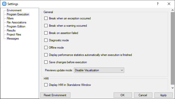Enable Break when an exception occurred
175x99 pixels.
[46, 18]
